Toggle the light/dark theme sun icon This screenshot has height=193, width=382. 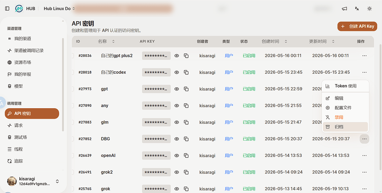pos(370,9)
